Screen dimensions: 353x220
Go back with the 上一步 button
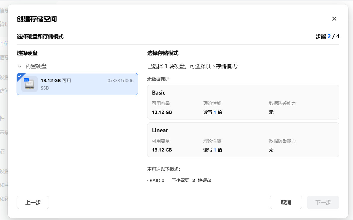[x=33, y=203]
